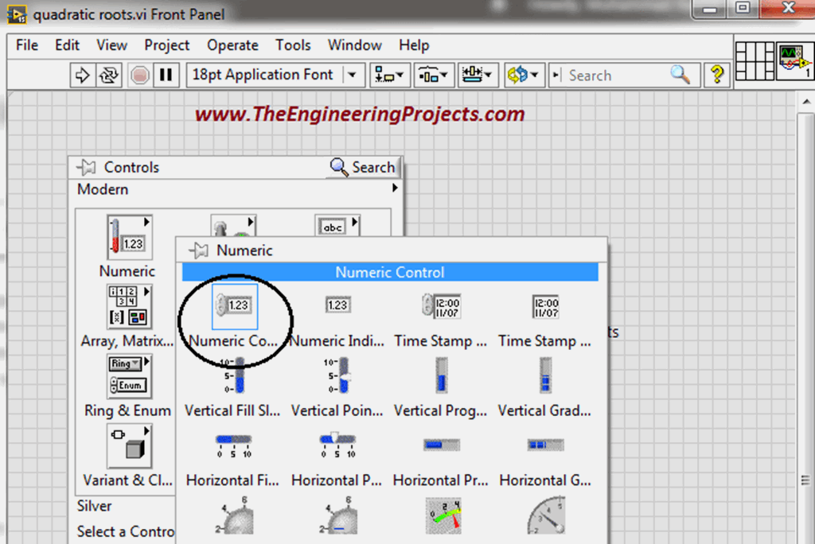Click the toolbar search field

click(x=621, y=74)
